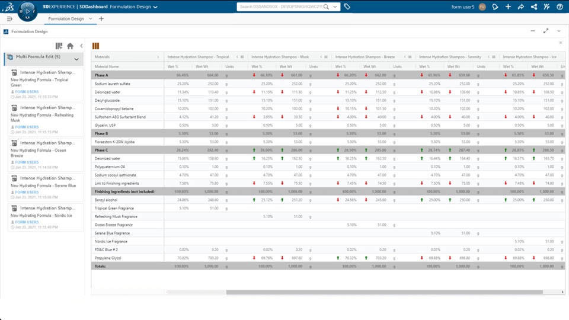This screenshot has height=320, width=569.
Task: Open the Formulation Design title dropdown
Action: (x=155, y=7)
